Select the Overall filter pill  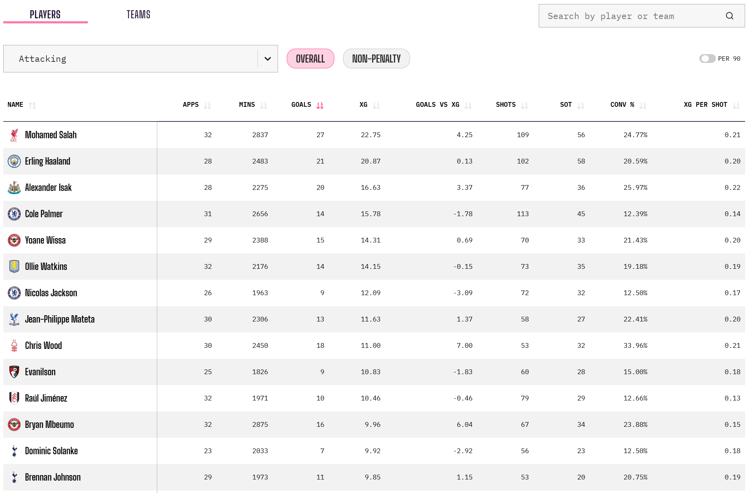(x=310, y=59)
